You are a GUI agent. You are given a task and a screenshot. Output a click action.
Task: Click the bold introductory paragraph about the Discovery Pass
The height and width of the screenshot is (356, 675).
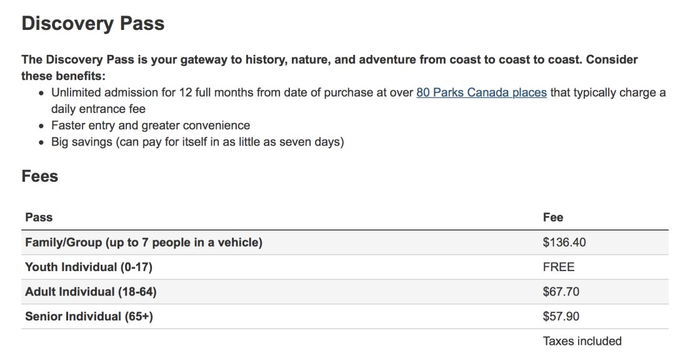pos(330,67)
